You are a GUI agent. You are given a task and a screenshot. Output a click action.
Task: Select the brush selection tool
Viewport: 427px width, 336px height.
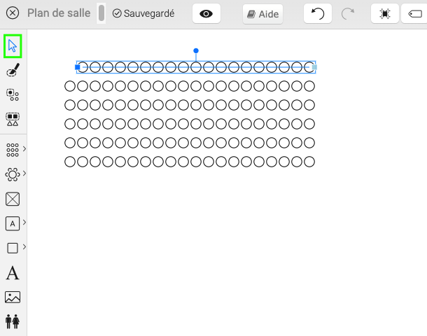click(13, 70)
